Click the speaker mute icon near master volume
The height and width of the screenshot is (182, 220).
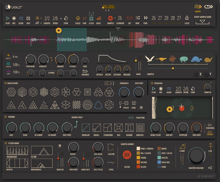[210, 168]
